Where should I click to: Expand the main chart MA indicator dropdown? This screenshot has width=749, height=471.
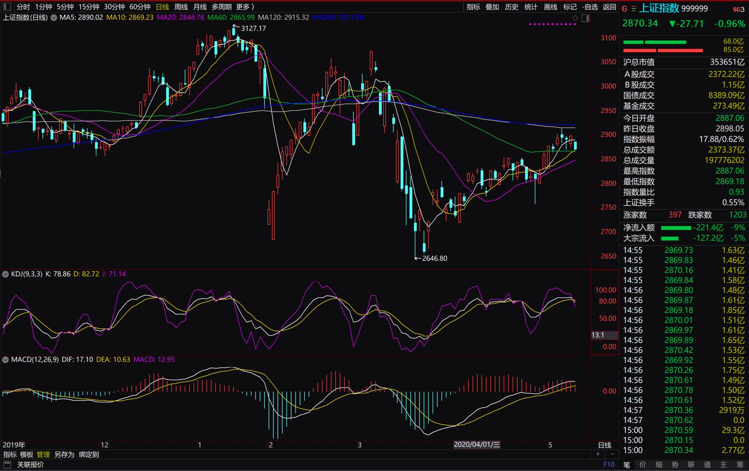54,17
